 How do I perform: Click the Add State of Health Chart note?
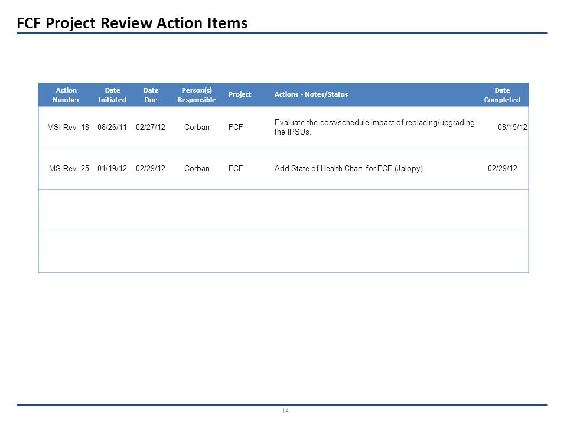click(x=348, y=169)
